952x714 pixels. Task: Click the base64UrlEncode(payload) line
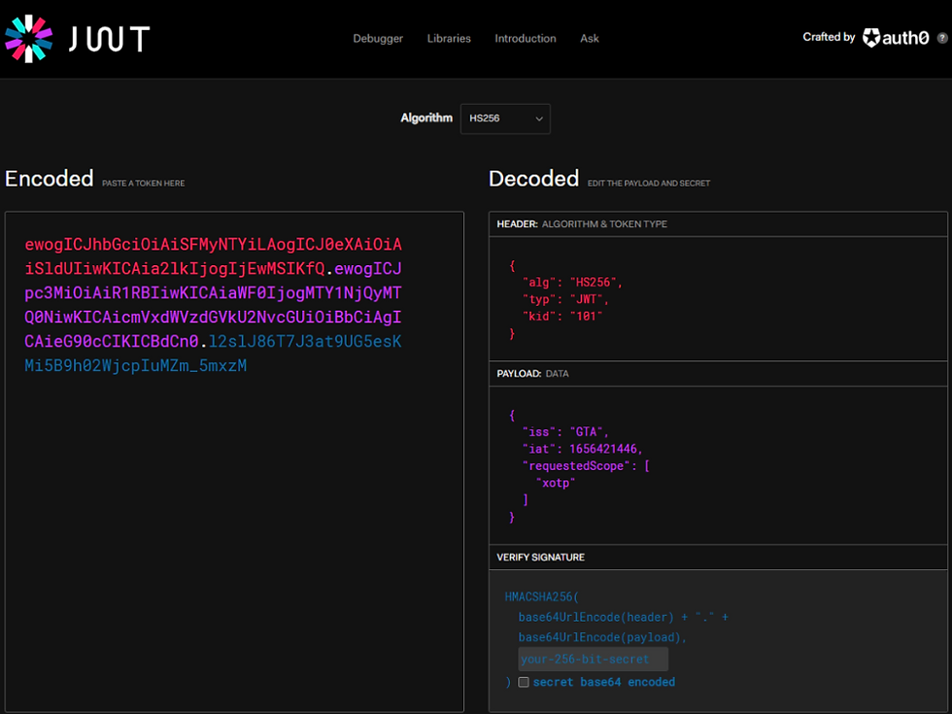[601, 637]
